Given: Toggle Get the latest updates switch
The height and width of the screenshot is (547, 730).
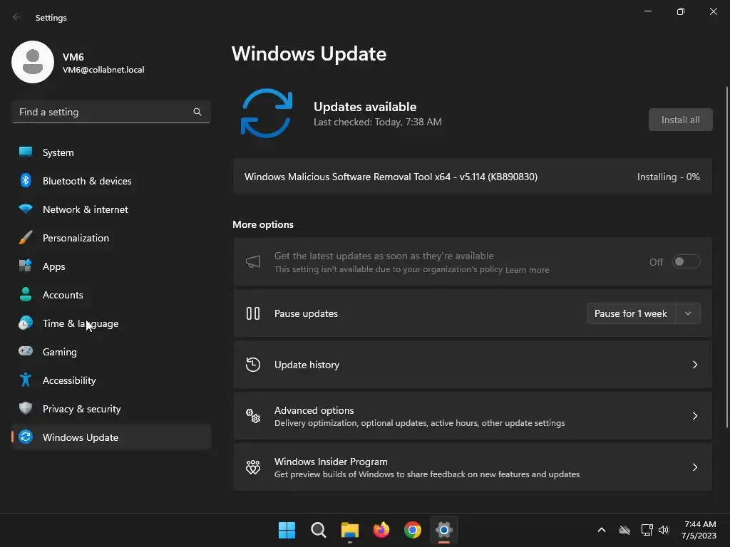Looking at the screenshot, I should 687,262.
